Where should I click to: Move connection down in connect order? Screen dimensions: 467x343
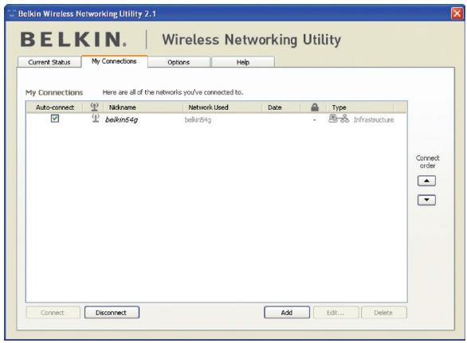(x=426, y=200)
